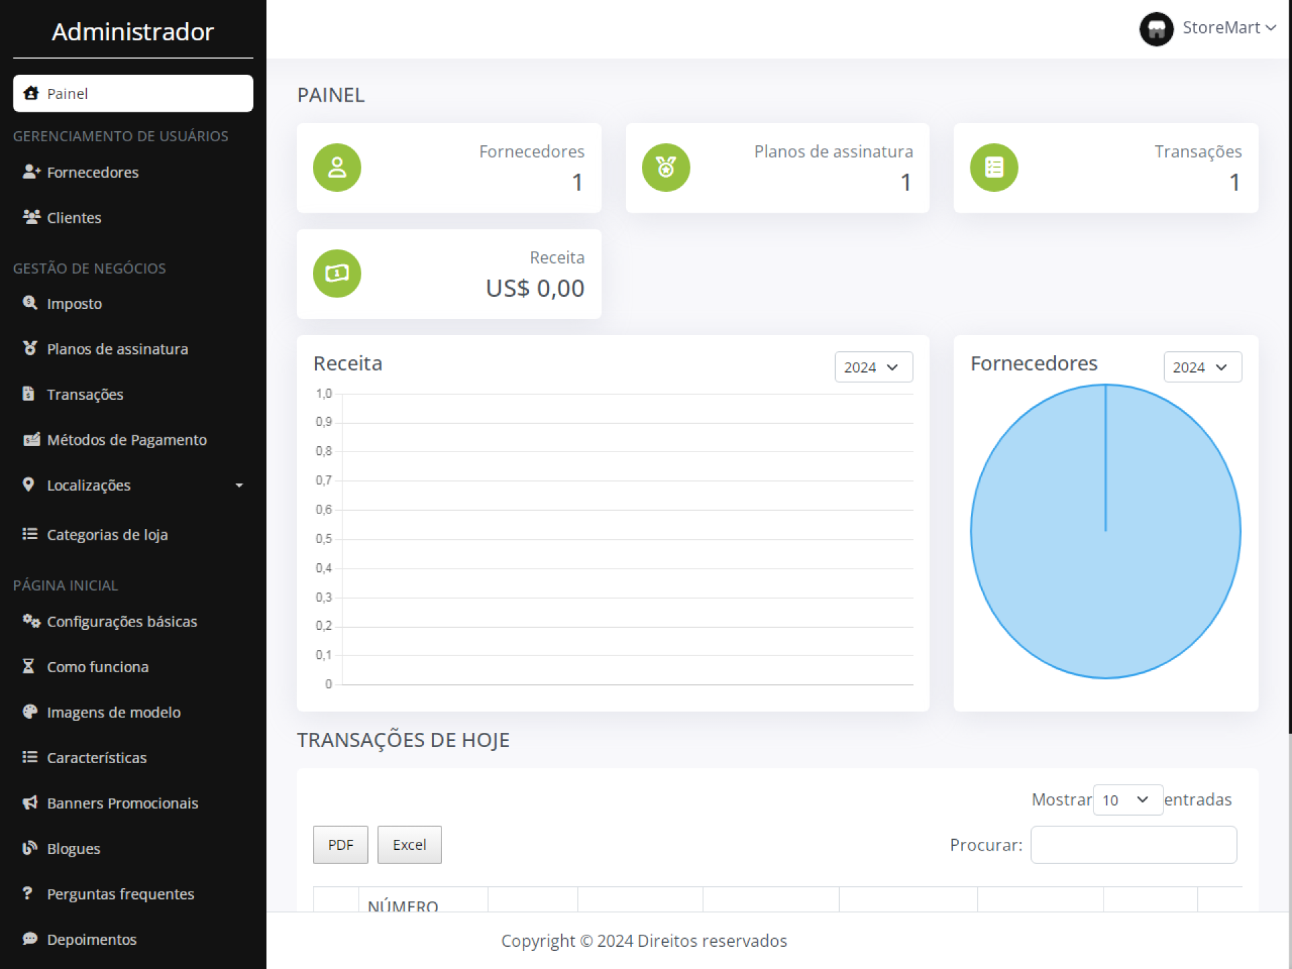Image resolution: width=1292 pixels, height=969 pixels.
Task: Click the Transações green list icon
Action: point(994,168)
